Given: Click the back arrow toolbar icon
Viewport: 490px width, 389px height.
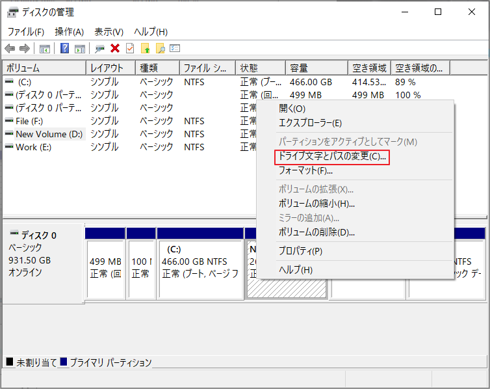Looking at the screenshot, I should point(10,48).
